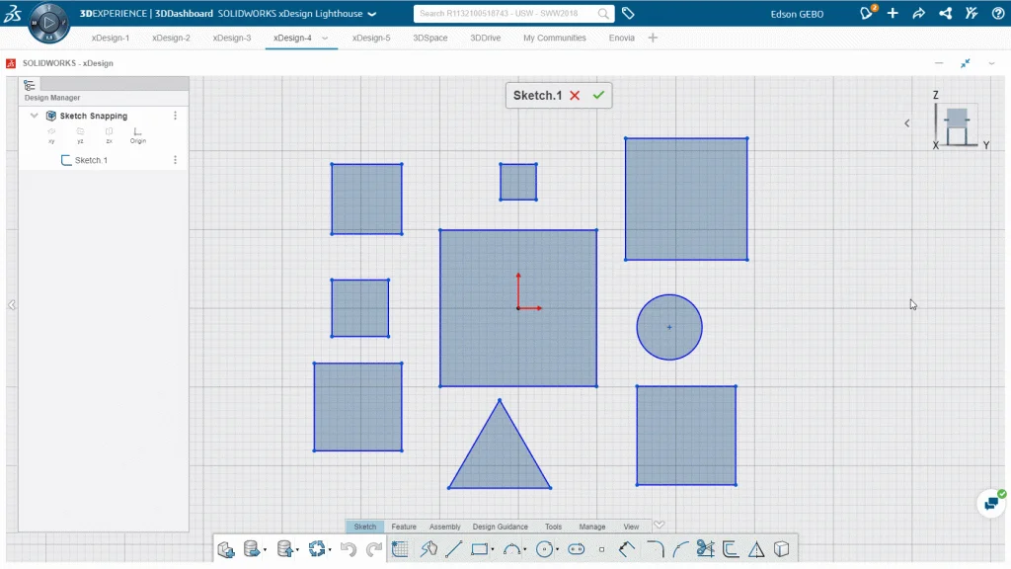Image resolution: width=1011 pixels, height=569 pixels.
Task: Open the chat bubble widget
Action: click(x=991, y=503)
